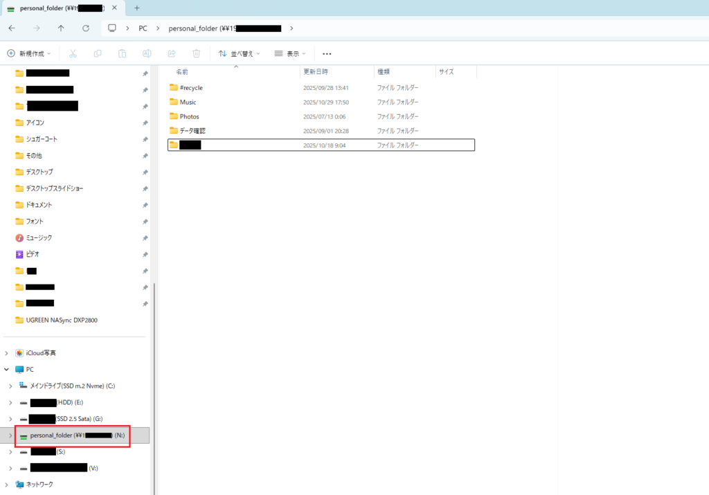Click the copy icon in toolbar
Image resolution: width=709 pixels, height=495 pixels.
click(98, 53)
